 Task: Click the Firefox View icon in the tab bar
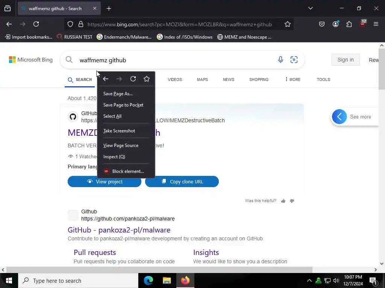[8, 9]
